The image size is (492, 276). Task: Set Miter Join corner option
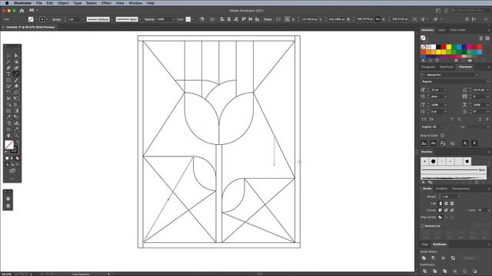pos(440,210)
